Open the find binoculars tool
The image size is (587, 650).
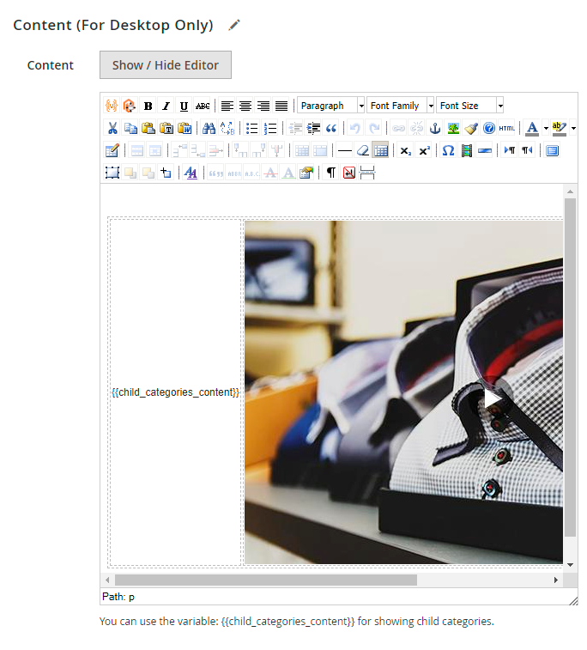(209, 129)
